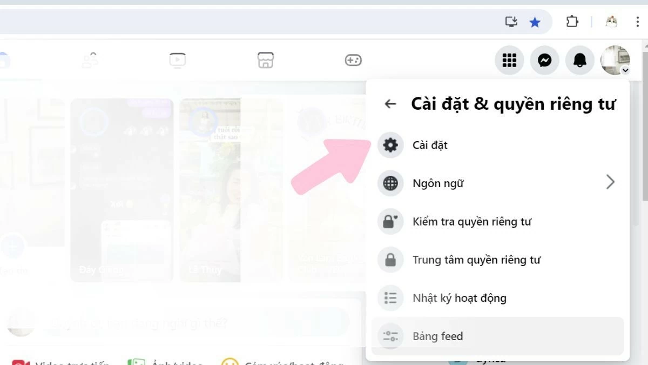Go back using the arrow in settings menu
This screenshot has width=648, height=365.
(390, 104)
